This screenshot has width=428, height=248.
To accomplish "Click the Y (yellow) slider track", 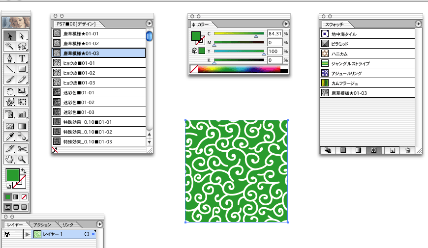I will click(x=239, y=51).
